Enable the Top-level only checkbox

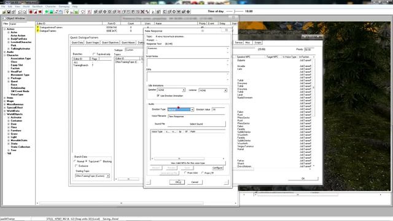(94, 54)
